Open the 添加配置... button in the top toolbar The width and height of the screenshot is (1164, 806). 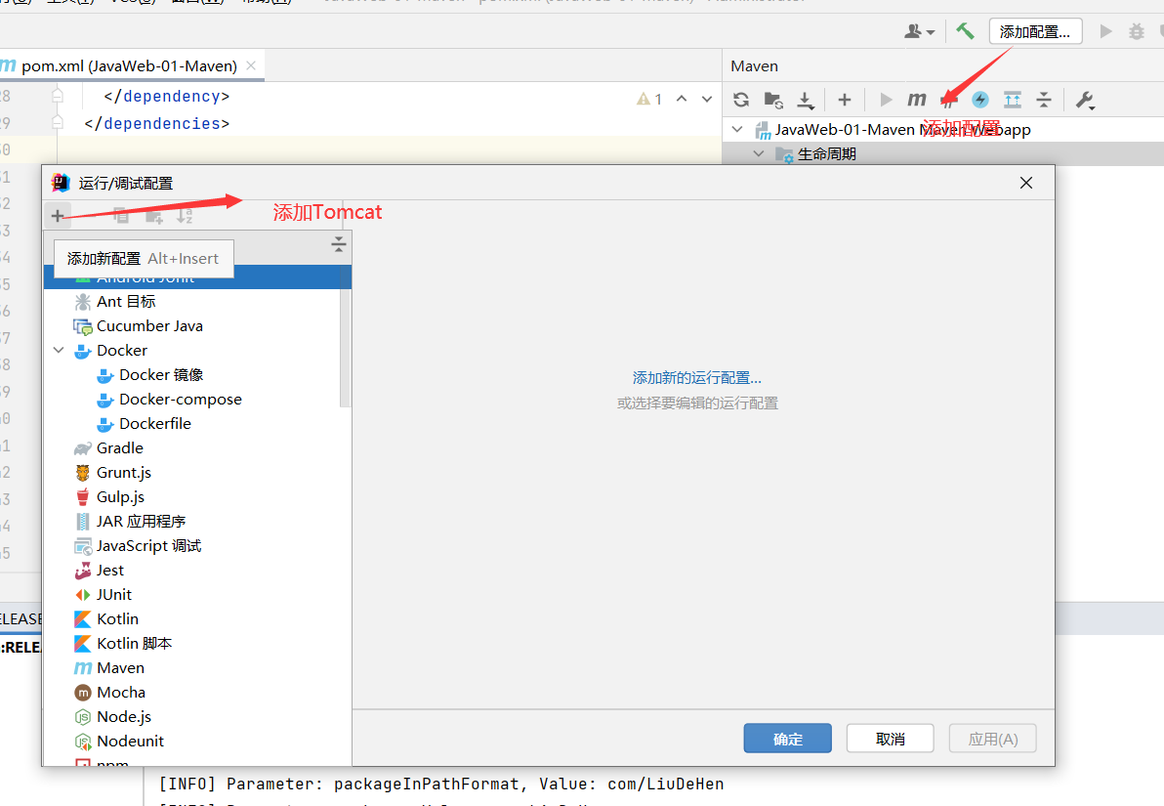[1035, 31]
